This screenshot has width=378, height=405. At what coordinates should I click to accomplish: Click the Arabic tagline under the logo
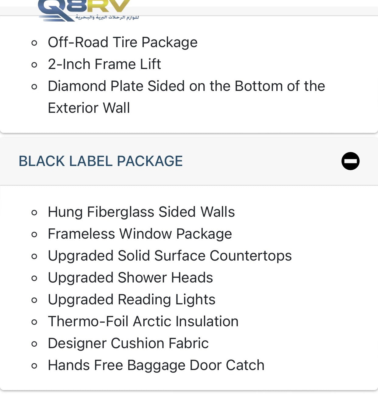click(107, 17)
